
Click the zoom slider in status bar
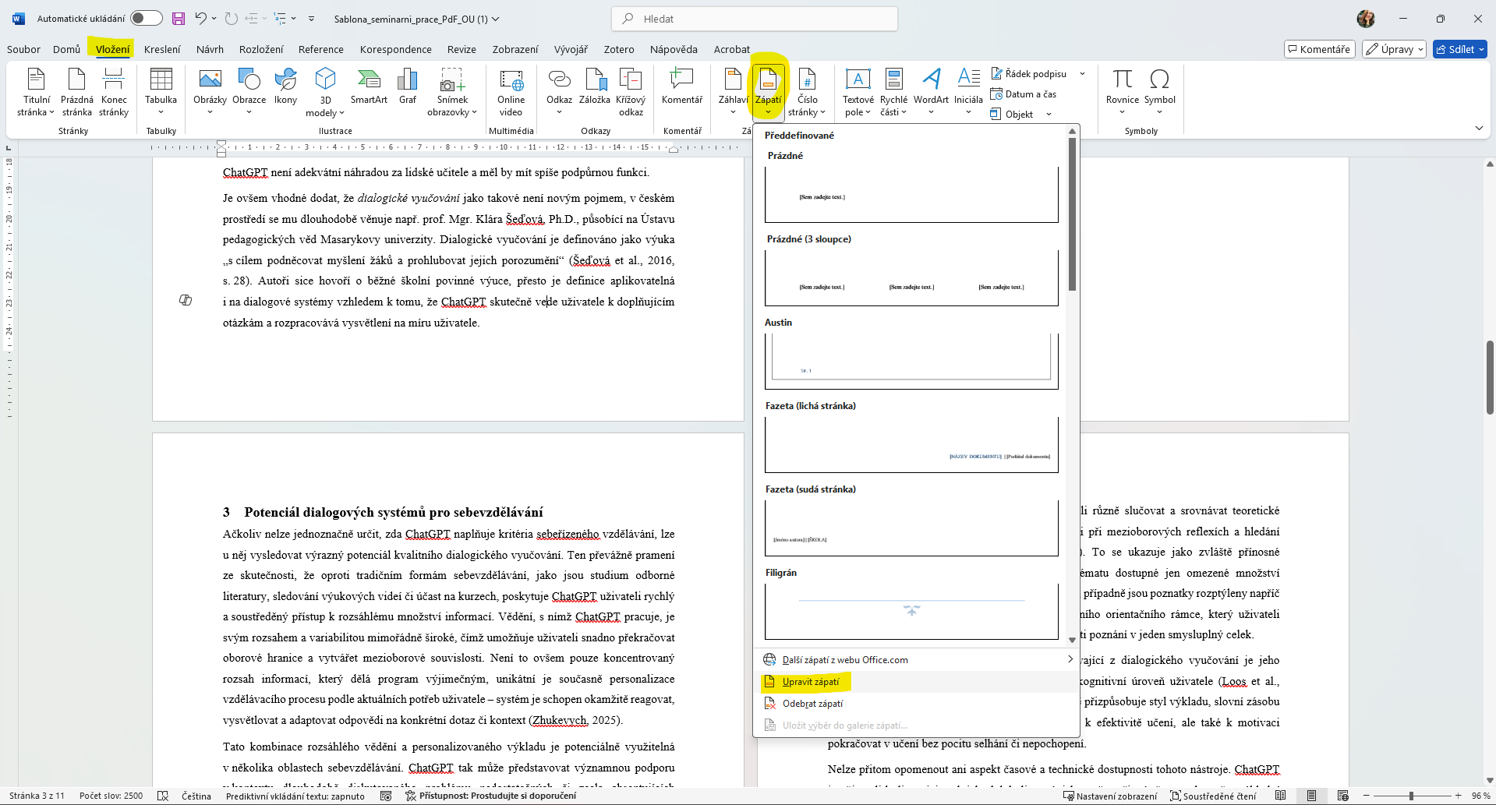1410,796
